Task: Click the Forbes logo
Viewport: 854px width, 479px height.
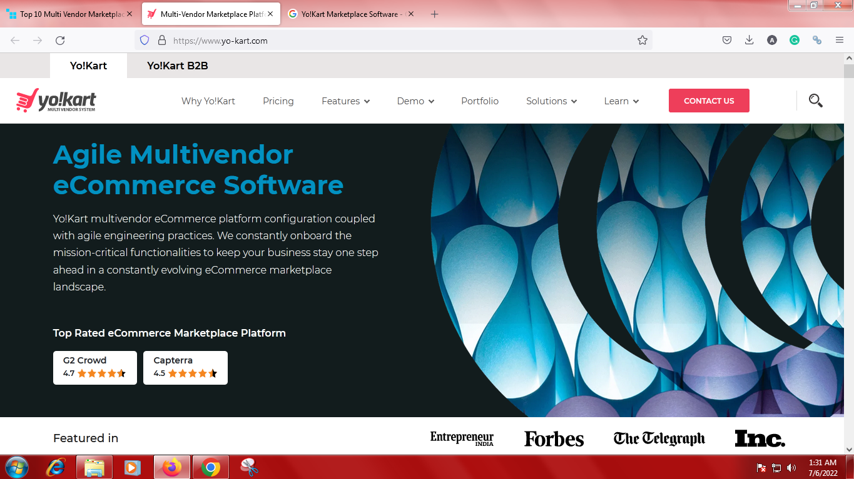Action: point(554,438)
